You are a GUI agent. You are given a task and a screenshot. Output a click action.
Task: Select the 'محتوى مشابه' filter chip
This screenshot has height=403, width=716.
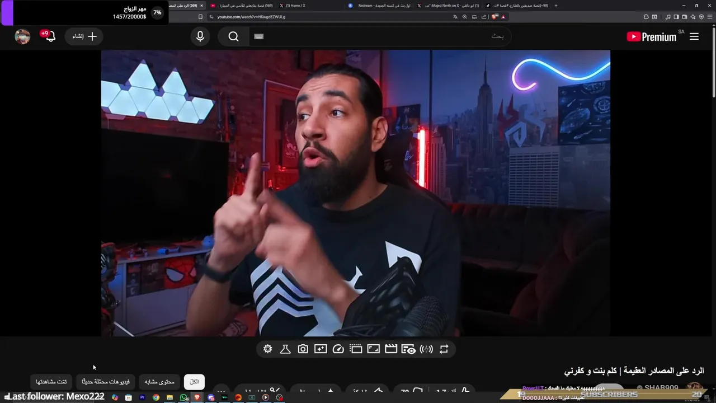click(159, 382)
